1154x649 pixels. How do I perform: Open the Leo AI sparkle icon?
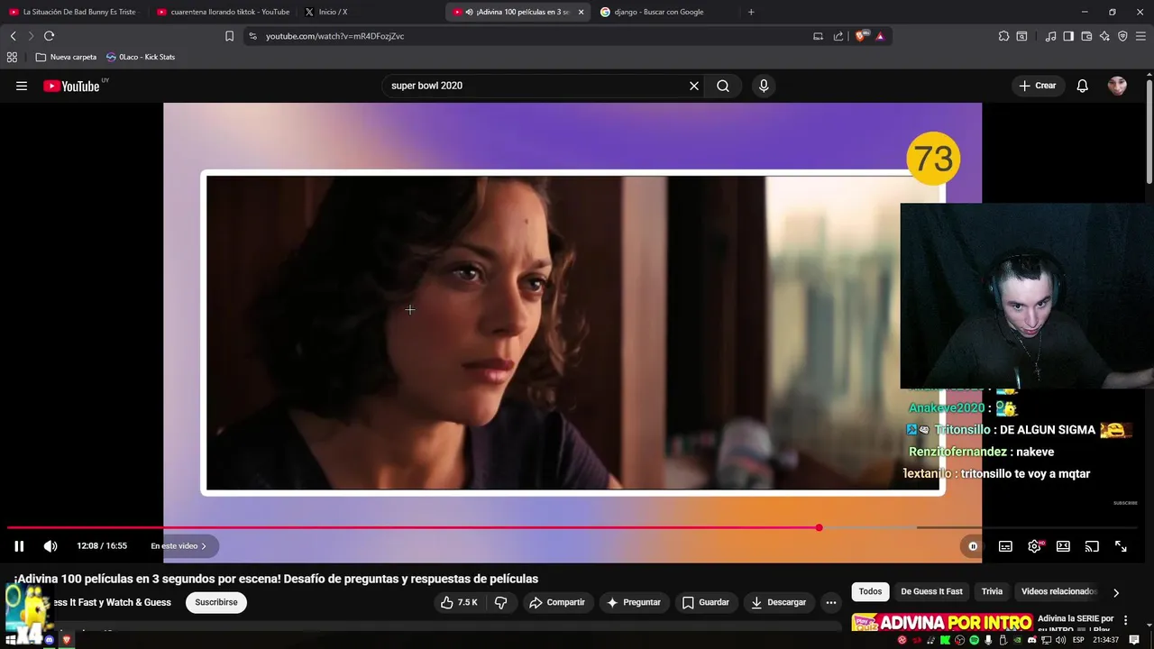[x=1104, y=36]
